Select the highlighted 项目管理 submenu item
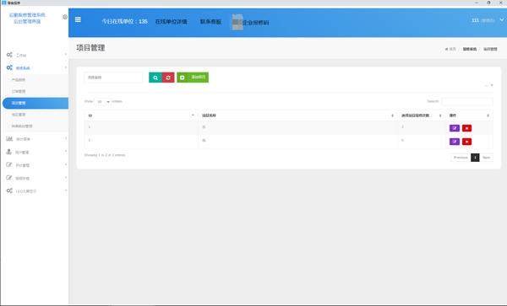Screen dimensions: 507x306 35,103
